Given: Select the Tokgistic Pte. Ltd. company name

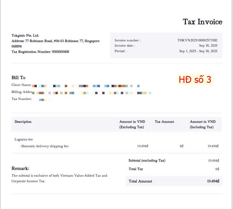Looking at the screenshot, I should [25, 36].
